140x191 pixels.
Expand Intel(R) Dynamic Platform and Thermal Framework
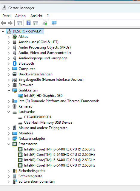coord(9,101)
